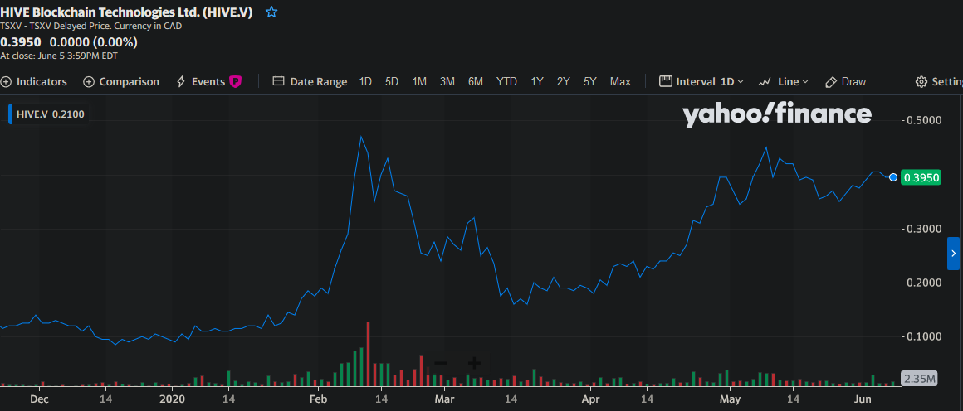Screen dimensions: 963x411
Task: Open the Date Range picker
Action: point(310,81)
